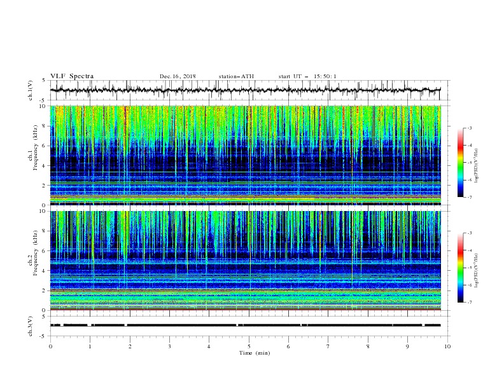This screenshot has height=389, width=504.
Task: Click the 'ch.1(V)' waveform axis label
Action: click(31, 90)
